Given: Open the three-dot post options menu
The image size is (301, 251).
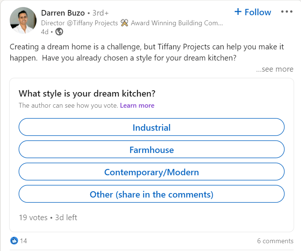Looking at the screenshot, I should pyautogui.click(x=286, y=12).
